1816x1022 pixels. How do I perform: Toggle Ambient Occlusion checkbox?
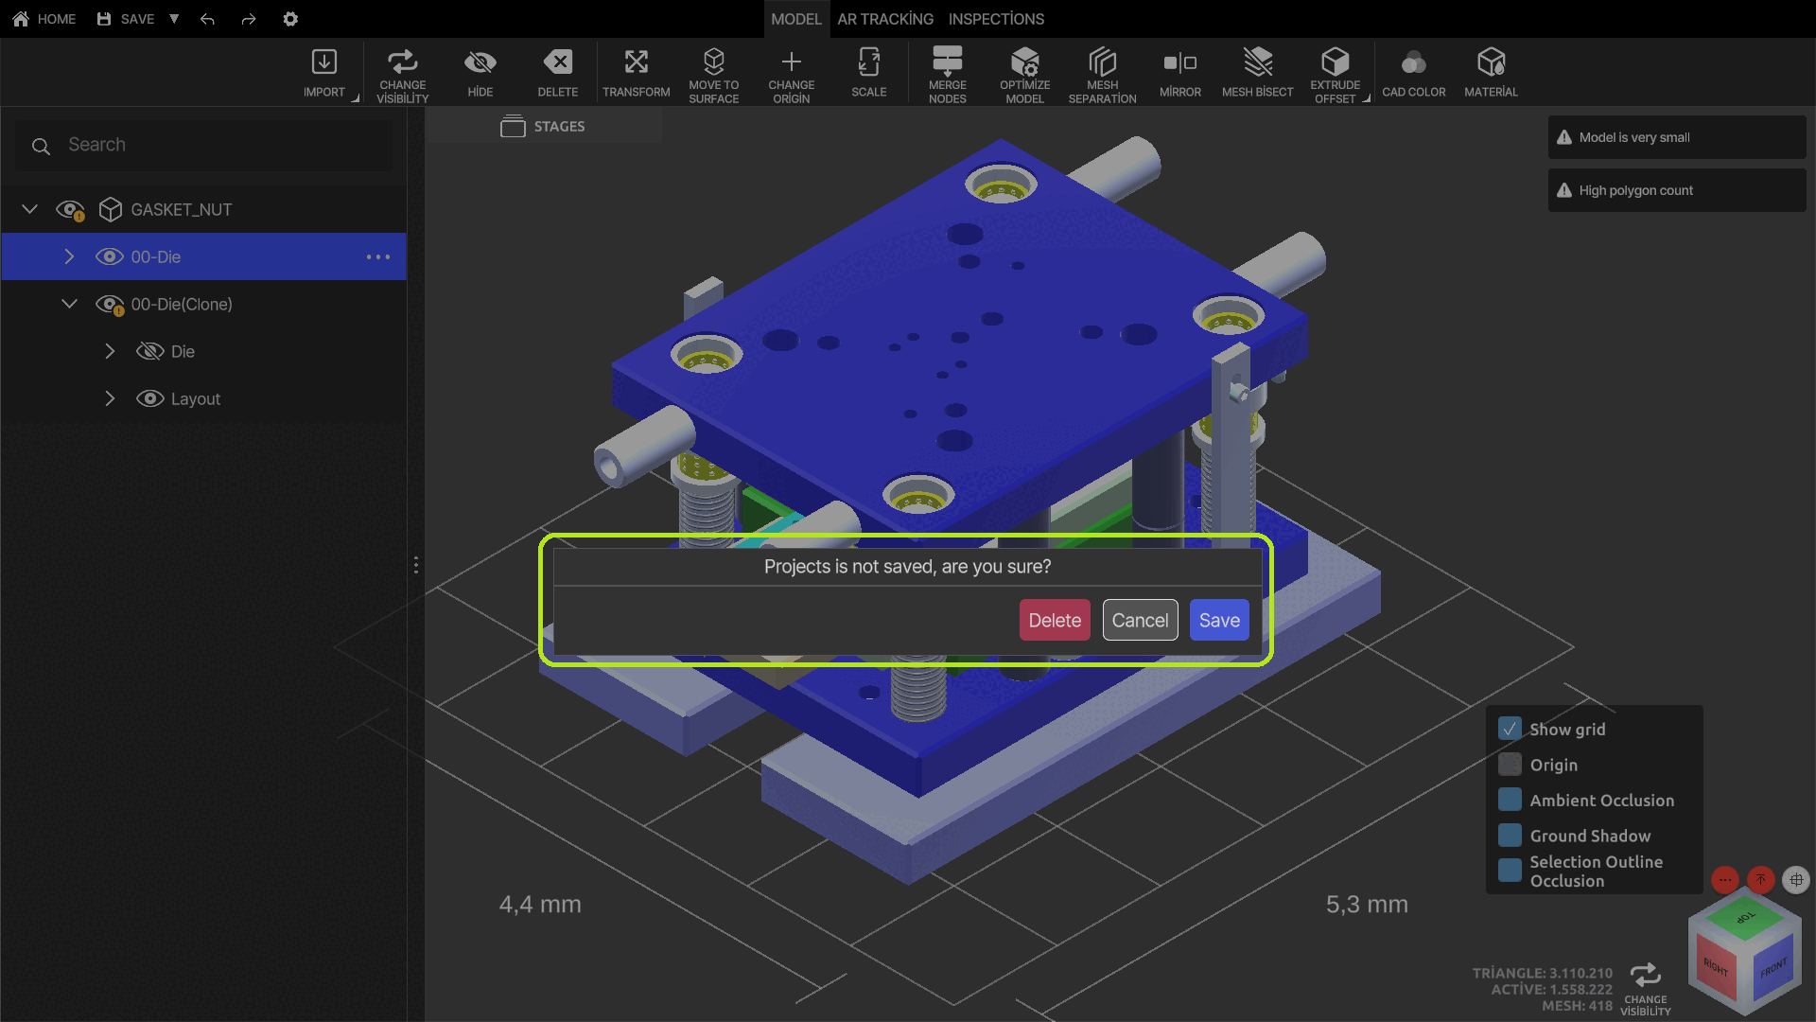click(1510, 800)
